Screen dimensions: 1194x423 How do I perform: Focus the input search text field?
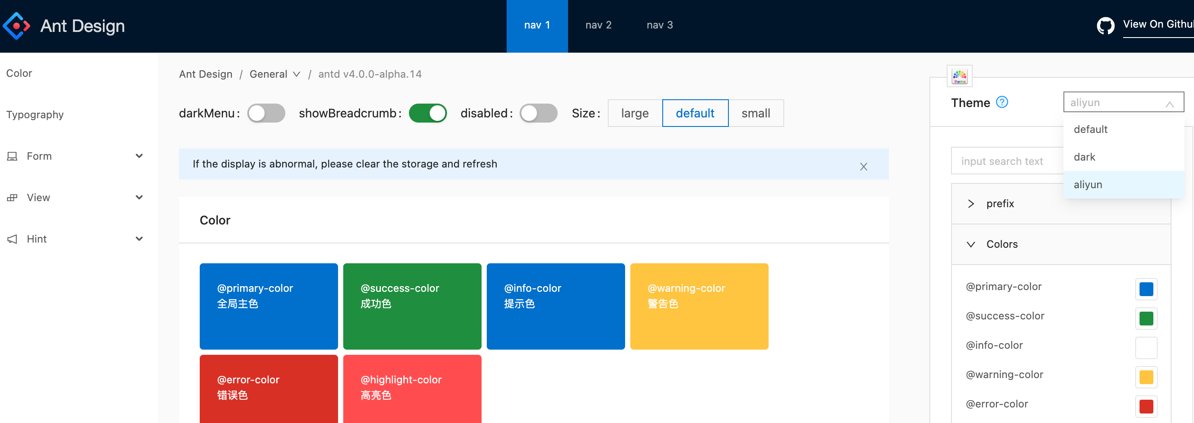coord(1007,161)
